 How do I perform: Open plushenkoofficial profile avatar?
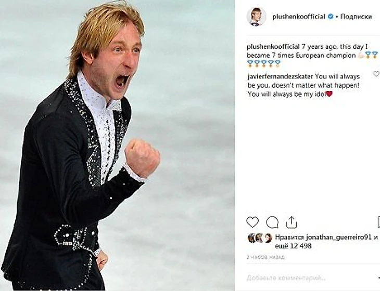point(256,17)
